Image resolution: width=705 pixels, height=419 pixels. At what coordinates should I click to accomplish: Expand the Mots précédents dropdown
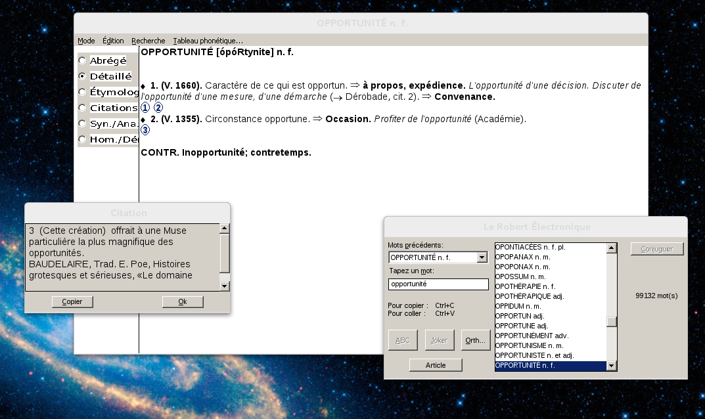pyautogui.click(x=482, y=257)
